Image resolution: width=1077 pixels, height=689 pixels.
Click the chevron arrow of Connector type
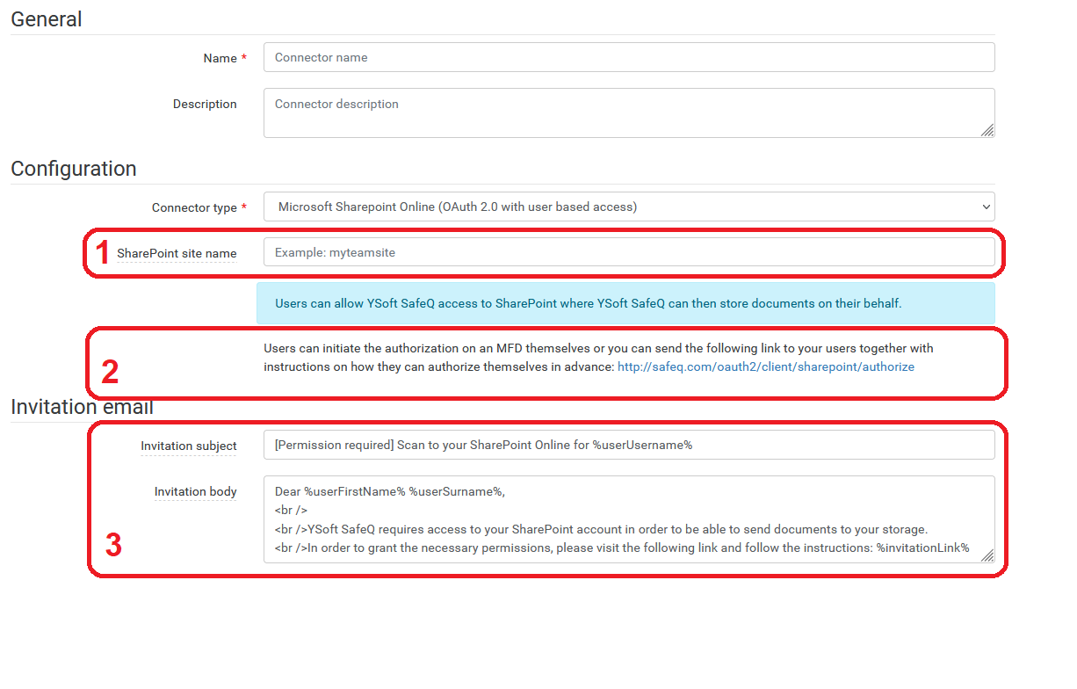tap(984, 207)
